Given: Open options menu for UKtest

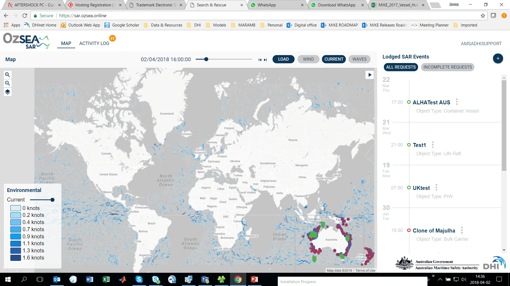Looking at the screenshot, I should (x=436, y=187).
